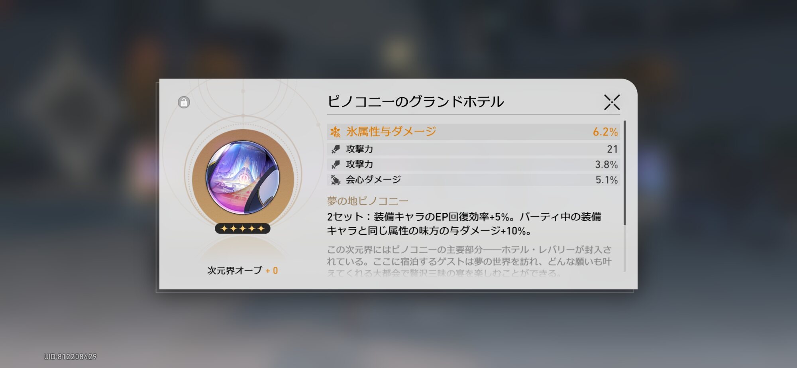Click the 会心ダメージ stat icon
This screenshot has width=797, height=368.
(336, 180)
